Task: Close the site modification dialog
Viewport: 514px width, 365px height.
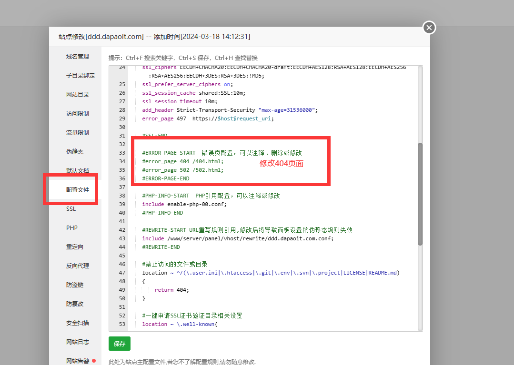Action: point(429,28)
